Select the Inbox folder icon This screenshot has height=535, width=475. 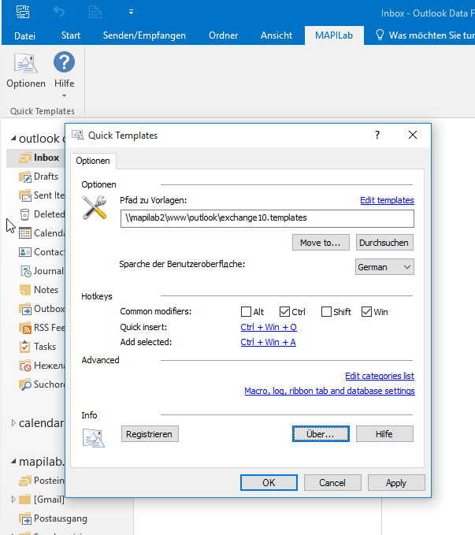coord(25,158)
